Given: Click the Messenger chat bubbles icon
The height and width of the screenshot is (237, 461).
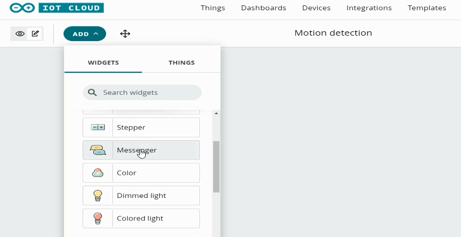Looking at the screenshot, I should click(x=98, y=150).
